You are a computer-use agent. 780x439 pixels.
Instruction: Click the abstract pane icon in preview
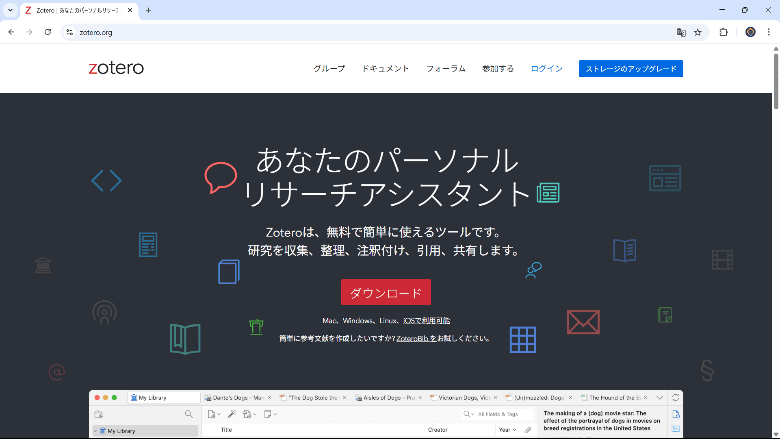[x=676, y=429]
